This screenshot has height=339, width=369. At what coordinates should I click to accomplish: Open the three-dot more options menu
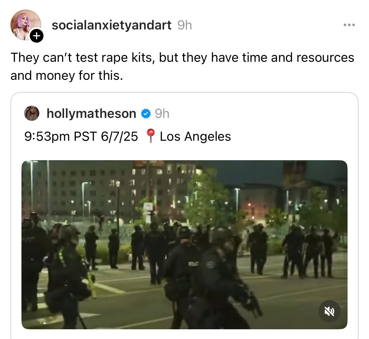(349, 25)
